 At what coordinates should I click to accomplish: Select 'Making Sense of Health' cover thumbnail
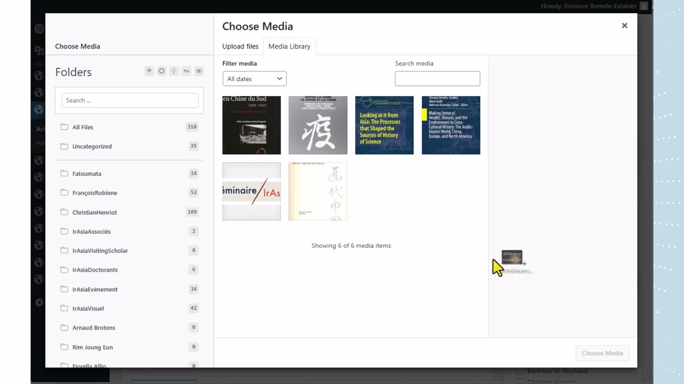click(451, 125)
